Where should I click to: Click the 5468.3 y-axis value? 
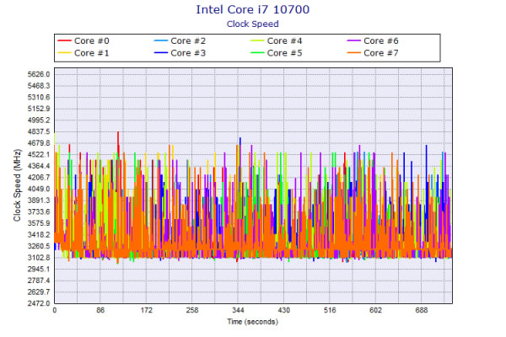(39, 86)
